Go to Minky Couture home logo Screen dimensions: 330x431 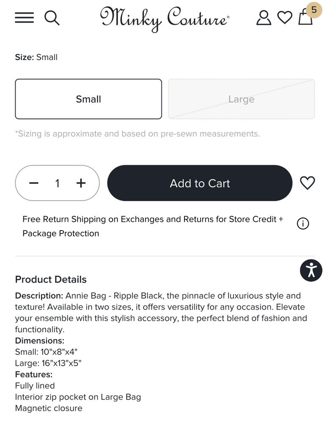[165, 18]
